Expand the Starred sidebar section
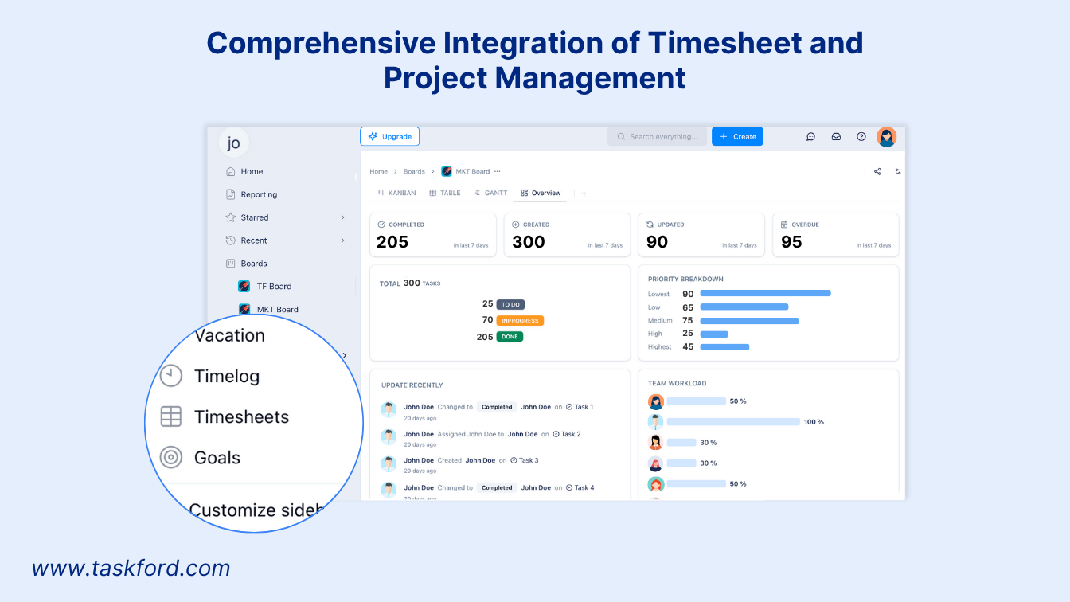Screen dimensions: 1070x602 coord(342,217)
